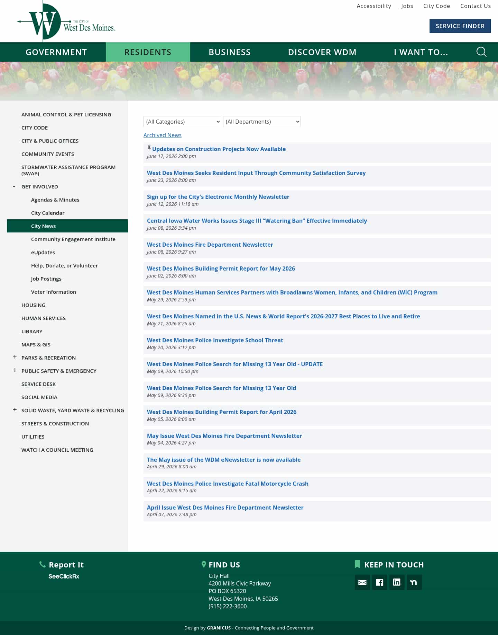Viewport: 498px width, 635px height.
Task: Open the Broadlawns WIC Program article
Action: pos(292,292)
